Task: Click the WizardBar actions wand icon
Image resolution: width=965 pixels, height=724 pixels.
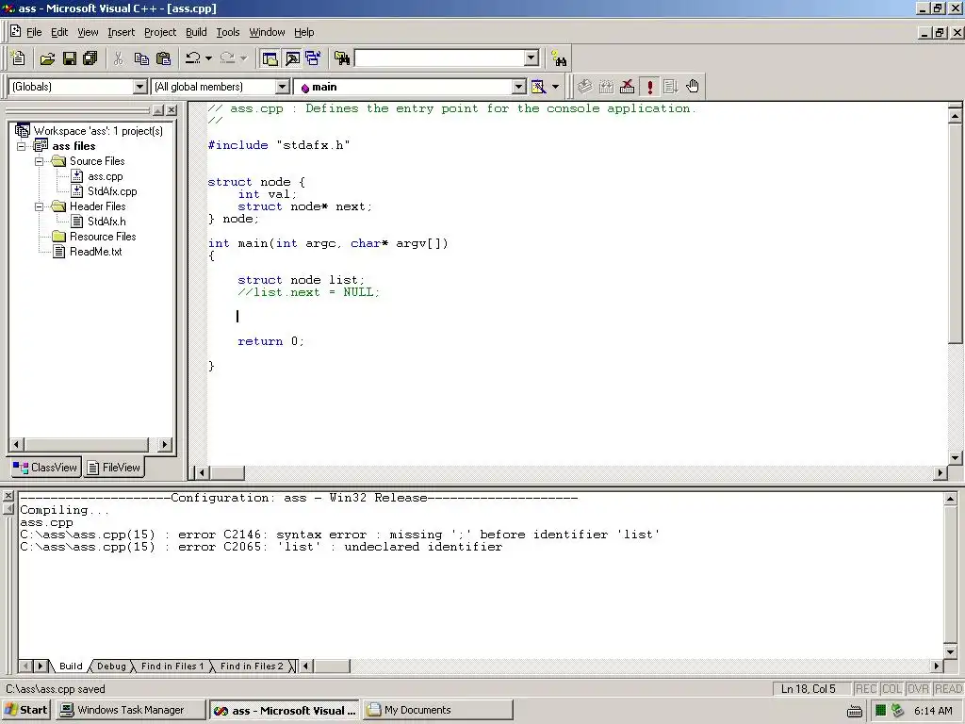Action: coord(538,87)
